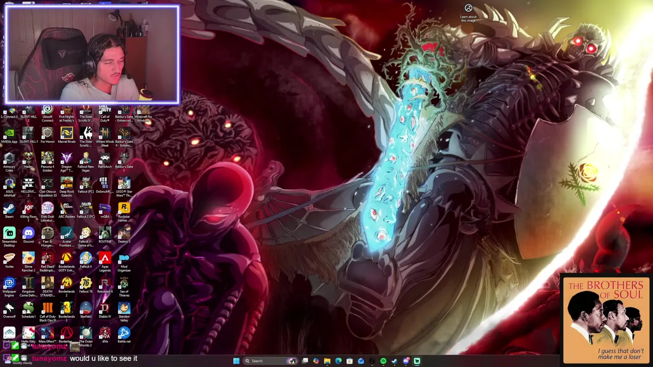Open the Steam desktop shortcut

tap(9, 211)
